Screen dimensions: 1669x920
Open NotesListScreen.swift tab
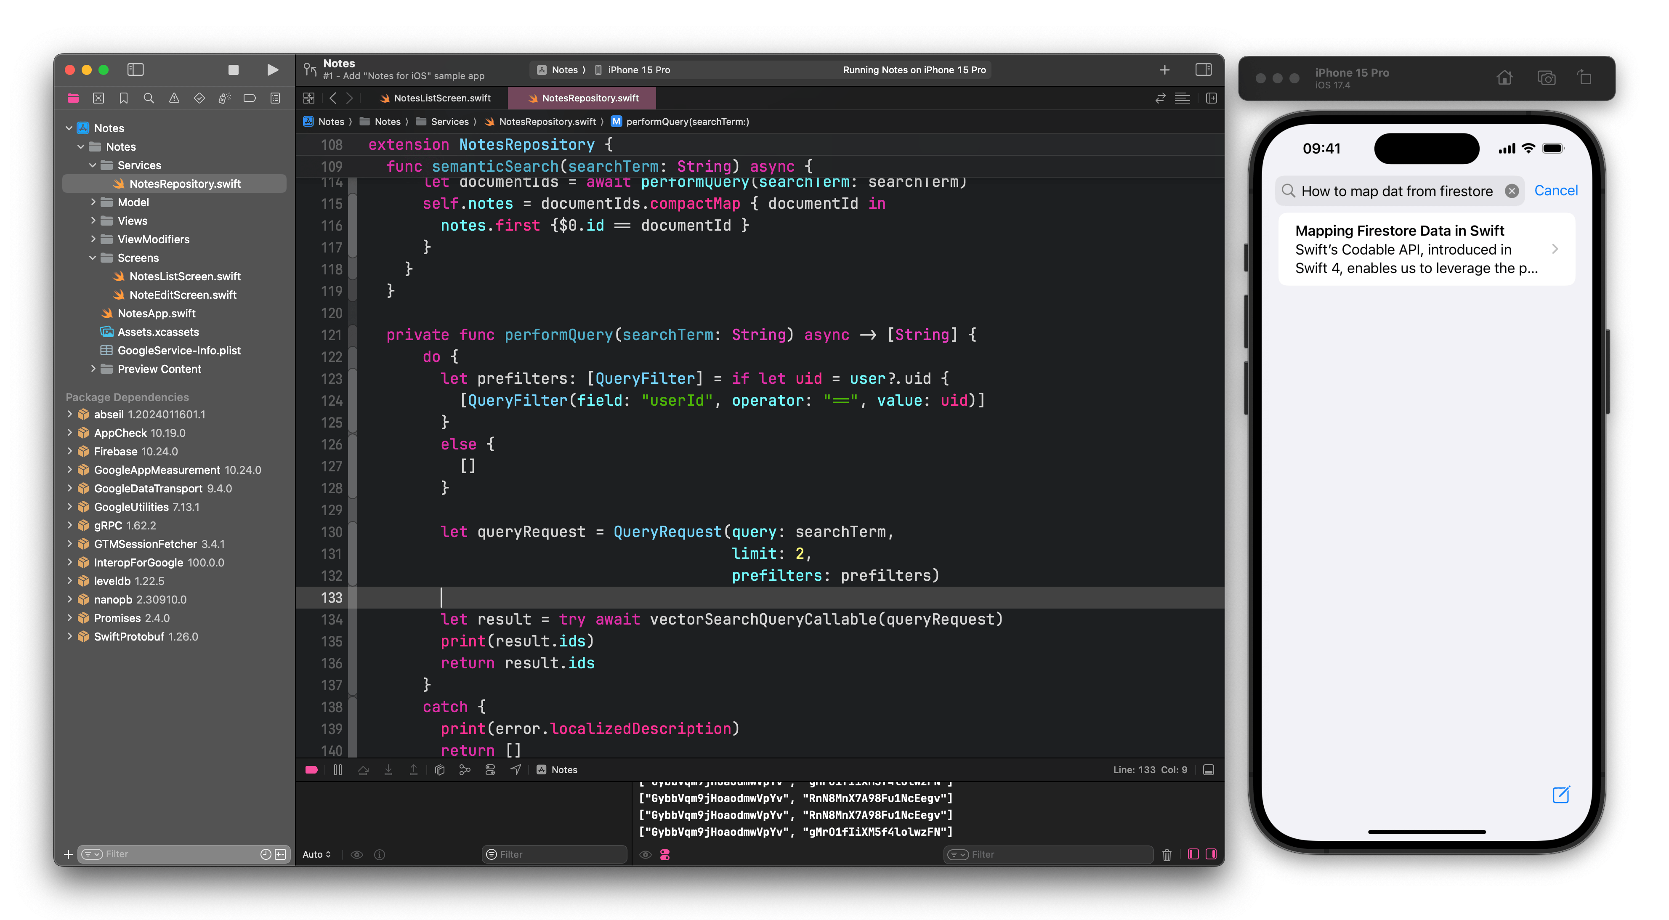(441, 98)
